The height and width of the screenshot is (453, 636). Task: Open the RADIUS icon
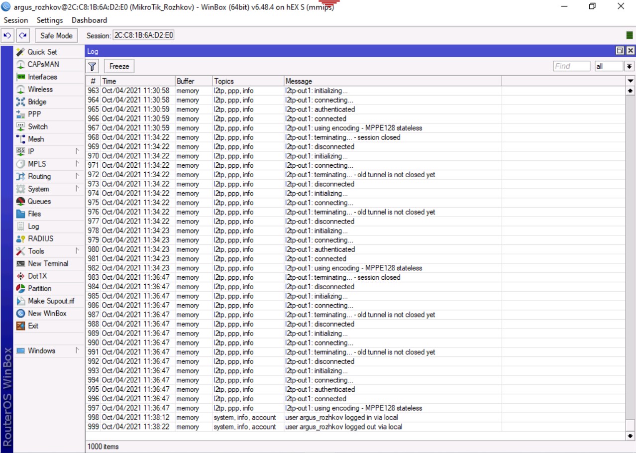pyautogui.click(x=20, y=238)
